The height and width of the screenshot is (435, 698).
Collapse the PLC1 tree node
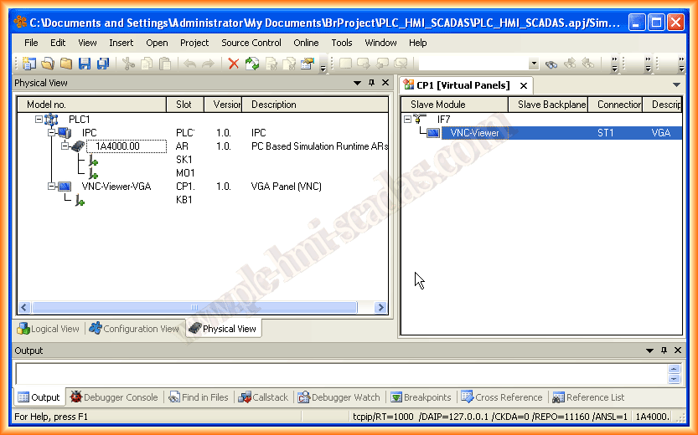39,120
